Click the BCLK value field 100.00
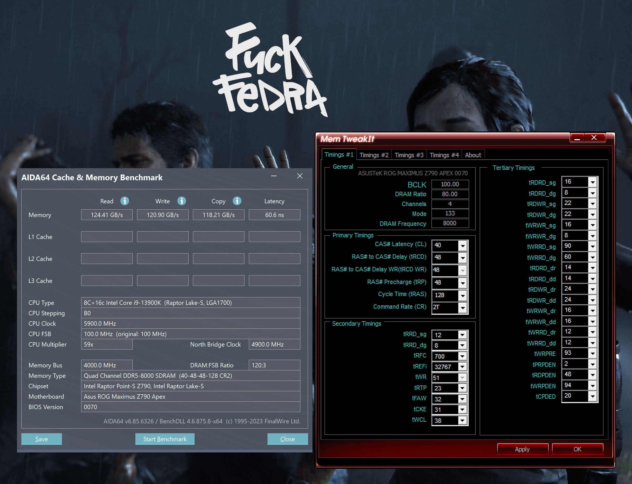 click(x=450, y=184)
